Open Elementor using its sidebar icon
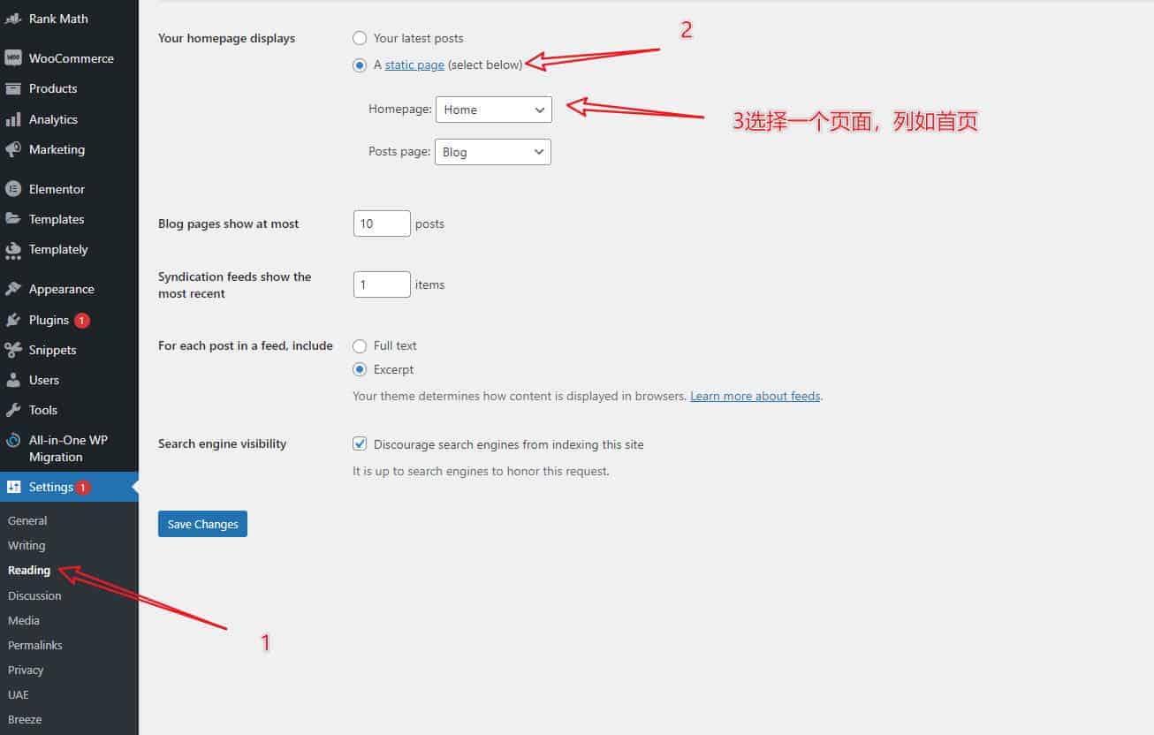This screenshot has width=1154, height=735. tap(13, 189)
